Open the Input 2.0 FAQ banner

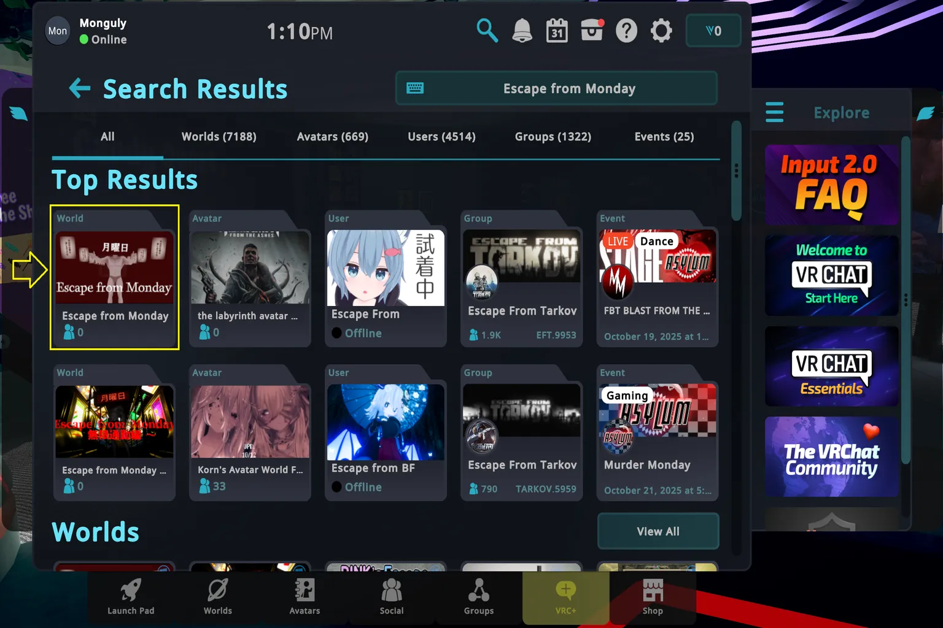(x=831, y=185)
